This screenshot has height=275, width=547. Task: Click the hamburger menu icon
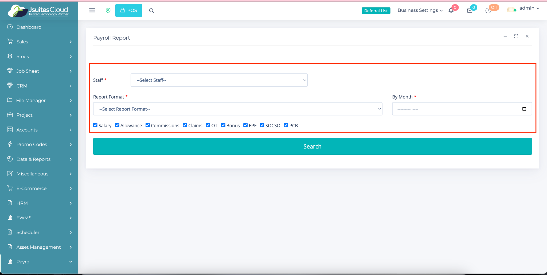point(92,10)
